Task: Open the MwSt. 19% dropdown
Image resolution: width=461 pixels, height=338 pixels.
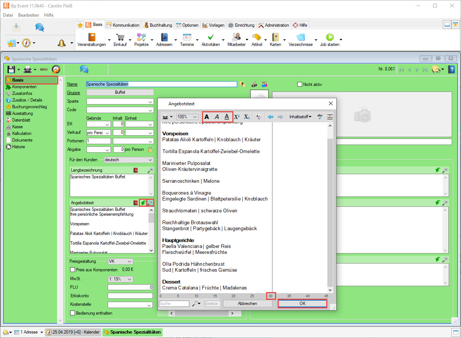Action: click(120, 279)
